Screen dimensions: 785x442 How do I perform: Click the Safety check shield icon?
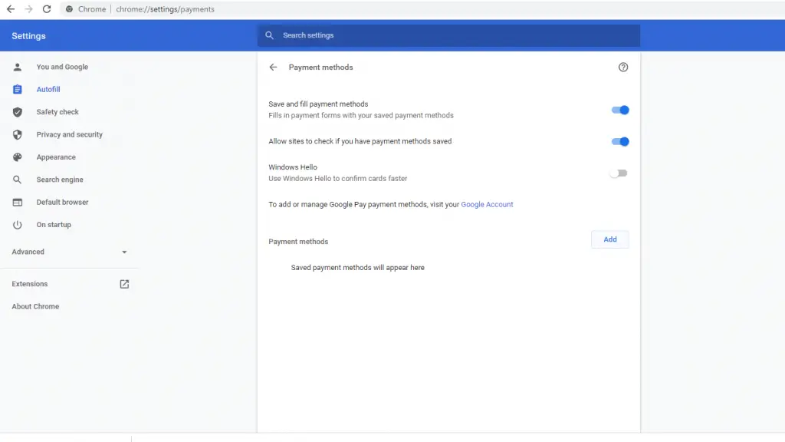[18, 112]
